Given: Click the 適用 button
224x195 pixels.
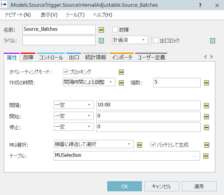Looking at the screenshot, I should [x=199, y=186].
